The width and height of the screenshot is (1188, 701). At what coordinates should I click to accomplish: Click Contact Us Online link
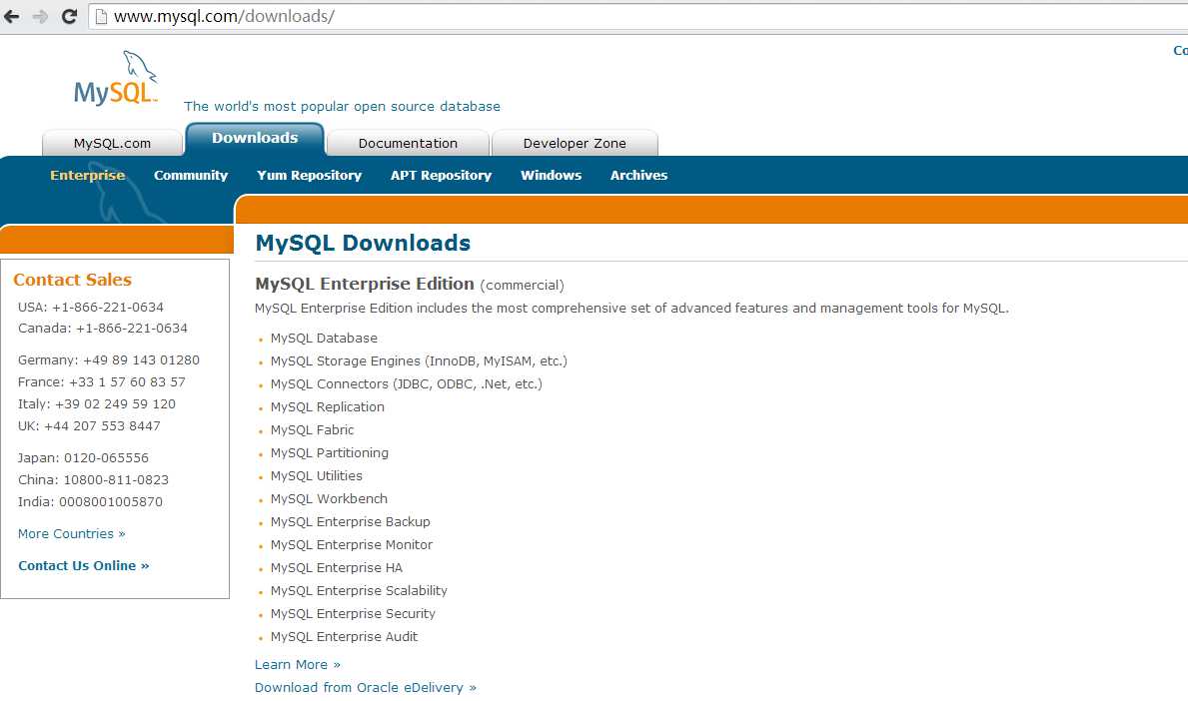[83, 565]
